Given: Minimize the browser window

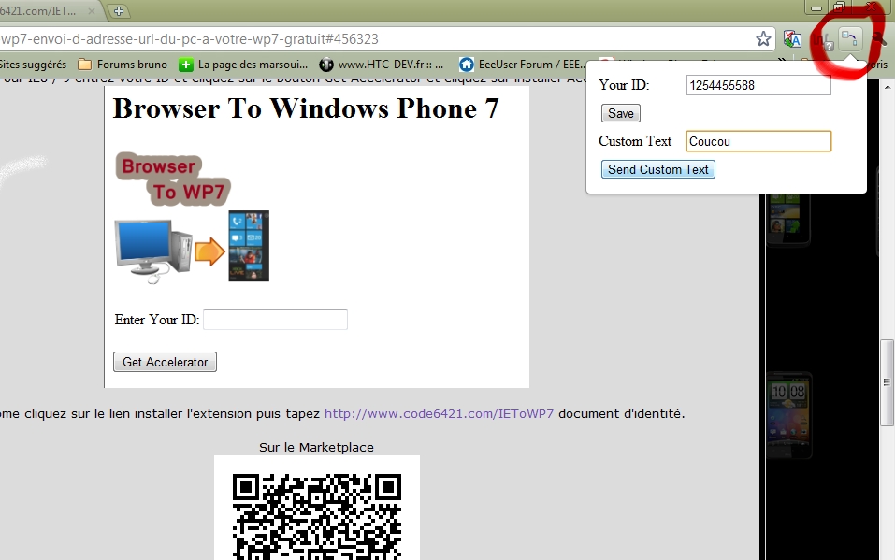Looking at the screenshot, I should (x=816, y=7).
